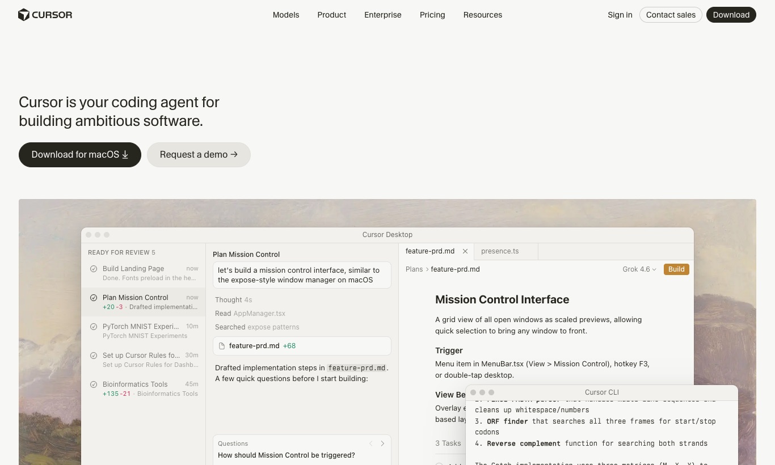775x465 pixels.
Task: Click the 3 Tasks label
Action: tap(448, 443)
